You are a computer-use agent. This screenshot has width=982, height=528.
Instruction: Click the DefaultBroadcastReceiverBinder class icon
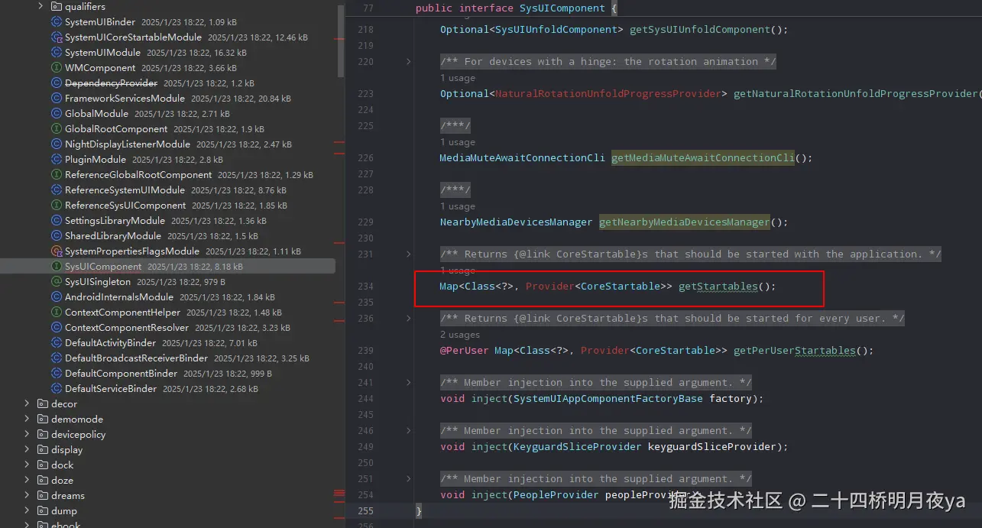tap(57, 358)
